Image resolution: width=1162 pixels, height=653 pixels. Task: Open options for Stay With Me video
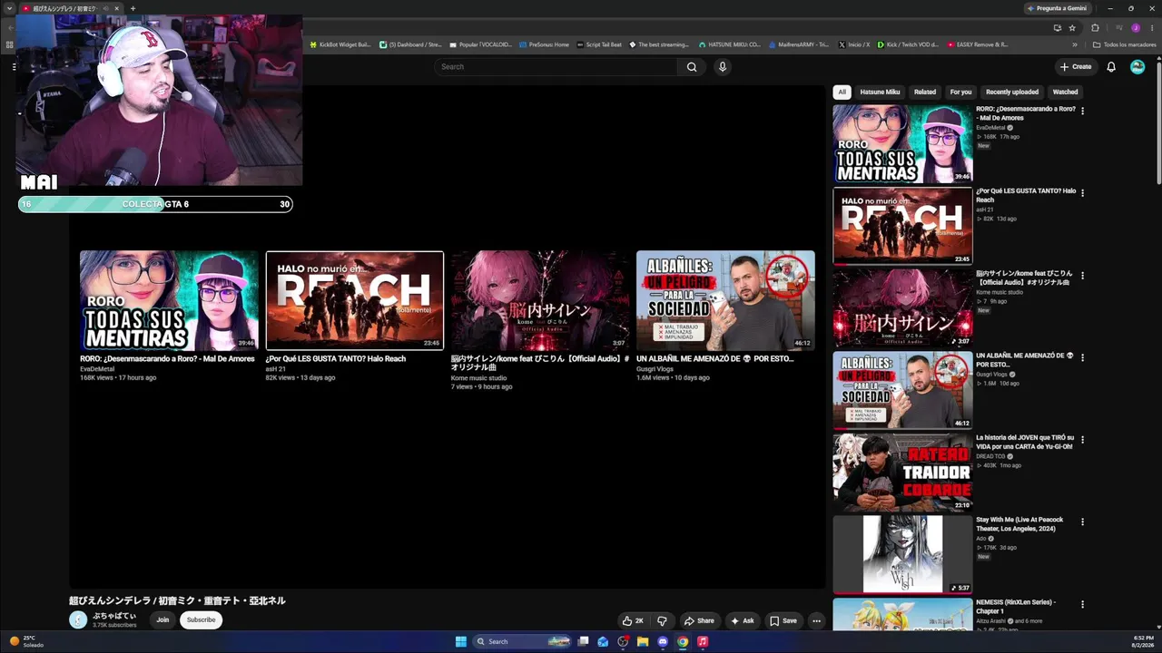click(x=1082, y=521)
